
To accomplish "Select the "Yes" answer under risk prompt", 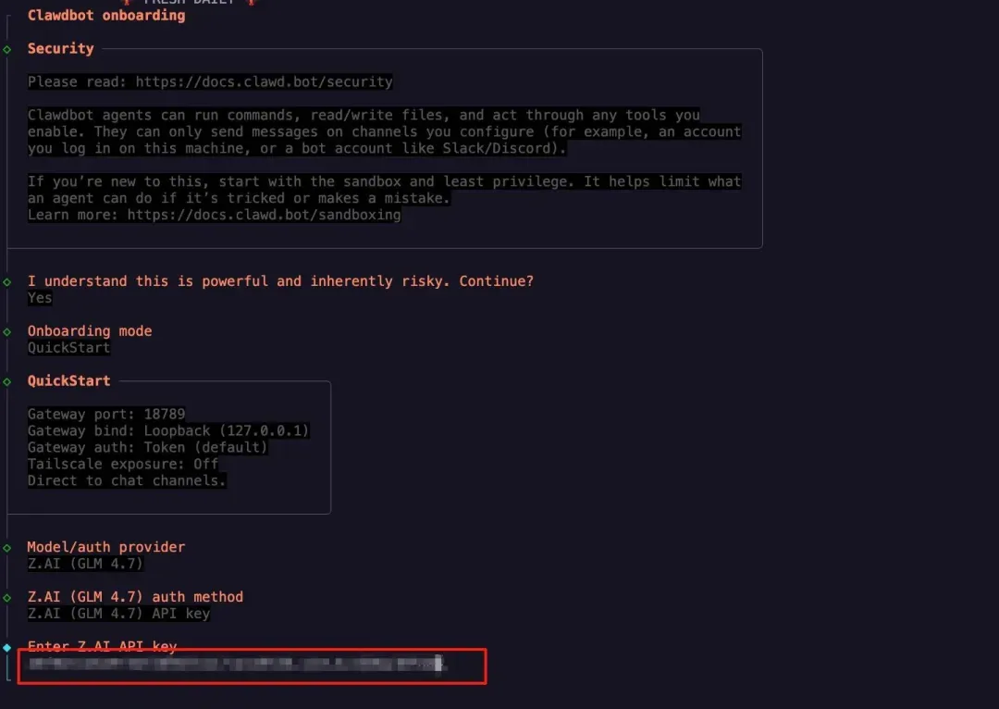I will (x=40, y=298).
